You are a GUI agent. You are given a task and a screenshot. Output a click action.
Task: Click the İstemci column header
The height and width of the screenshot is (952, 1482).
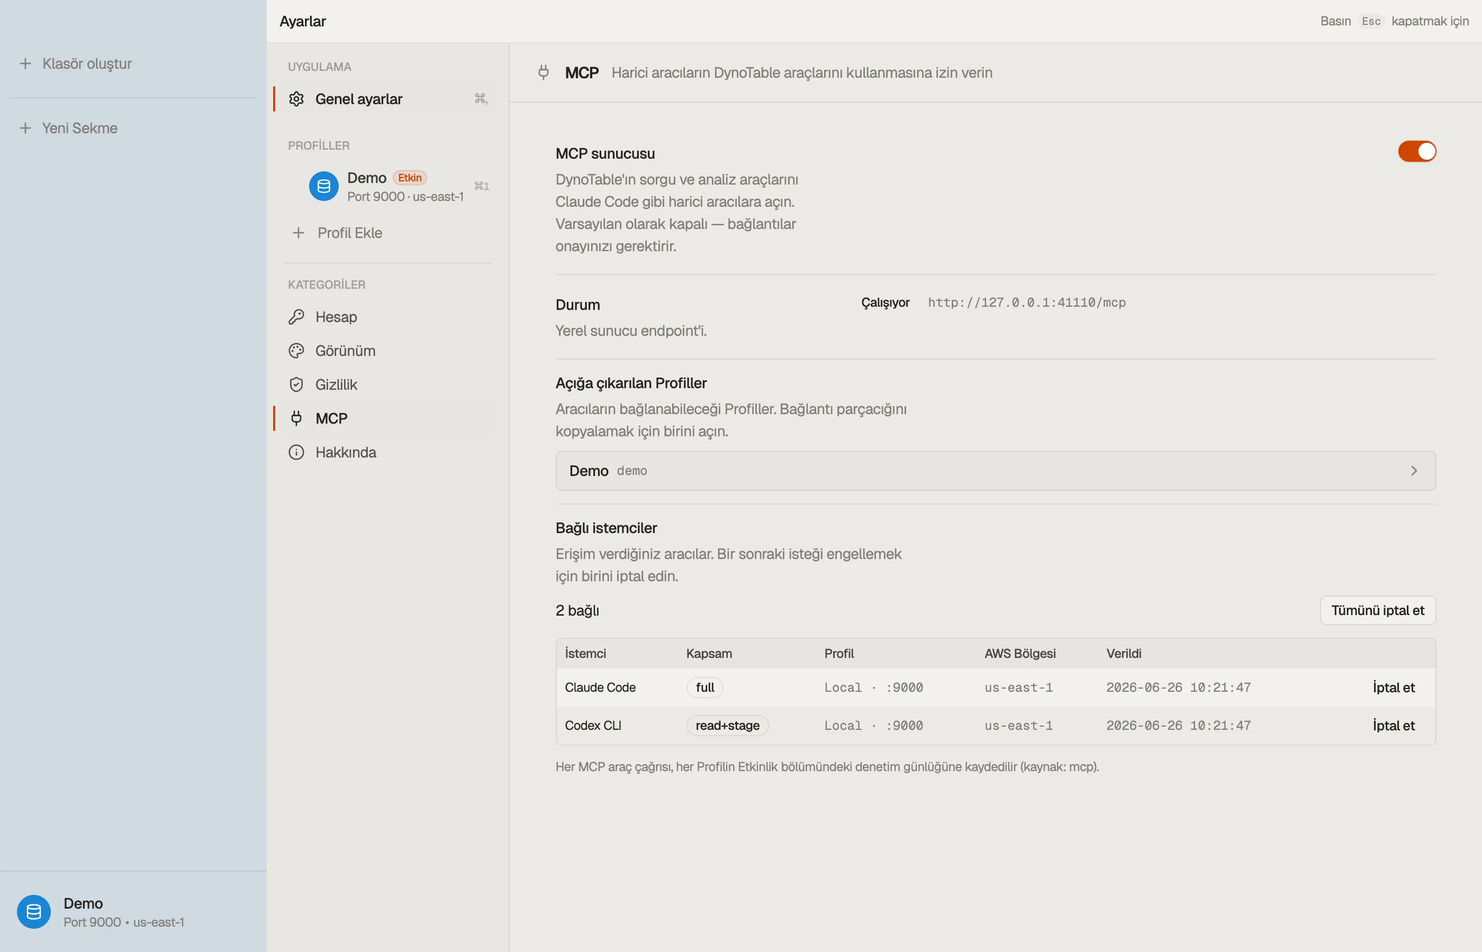pyautogui.click(x=585, y=653)
